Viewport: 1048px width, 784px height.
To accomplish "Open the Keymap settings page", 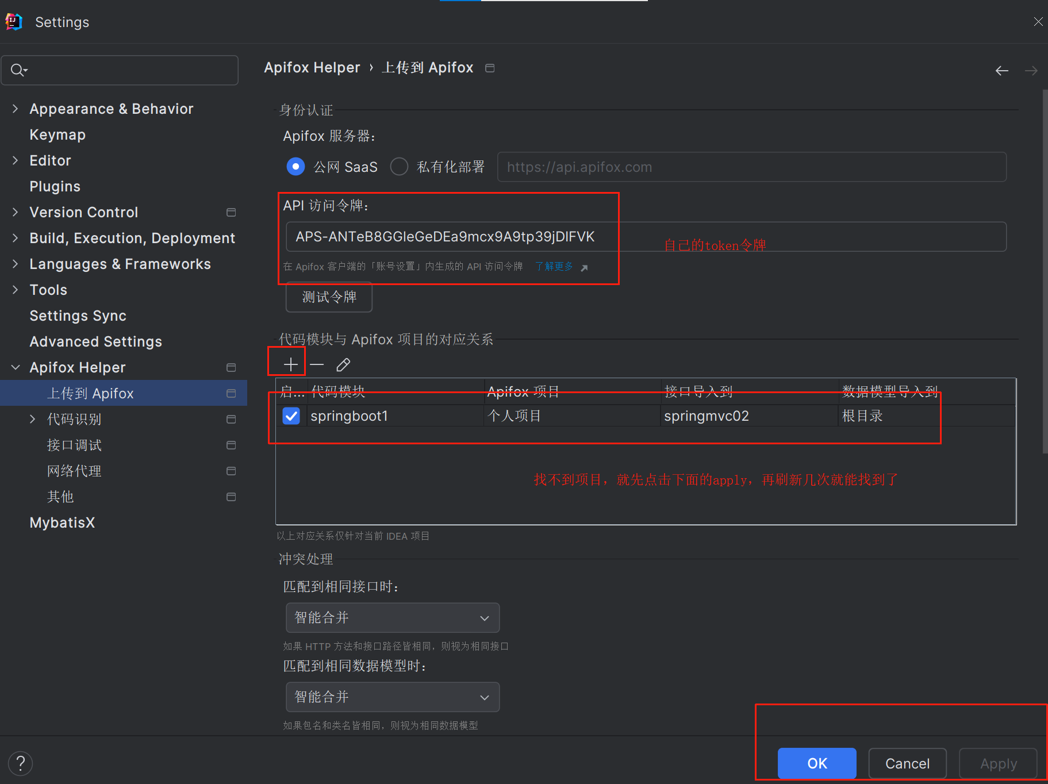I will point(57,134).
